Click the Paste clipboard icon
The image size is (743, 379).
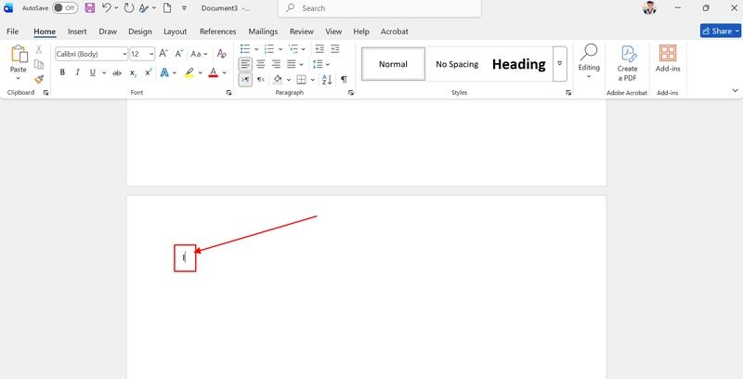[19, 54]
